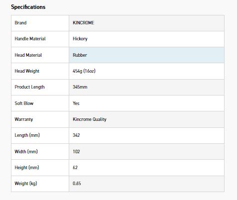Click the 0.65 weight value

(77, 184)
